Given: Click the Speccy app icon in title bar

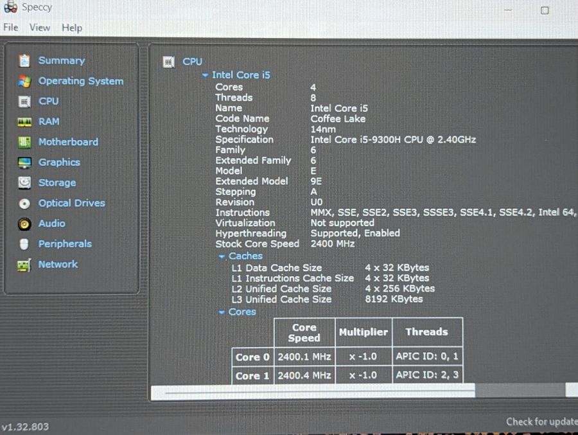Looking at the screenshot, I should [10, 7].
